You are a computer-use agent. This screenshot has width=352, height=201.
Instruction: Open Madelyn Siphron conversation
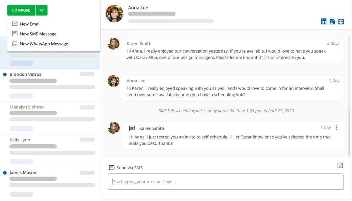(x=27, y=107)
